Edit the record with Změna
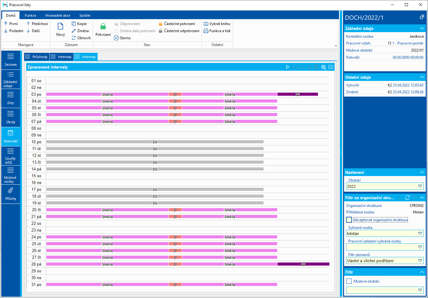Screen dimensions: 428x298 click(80, 31)
